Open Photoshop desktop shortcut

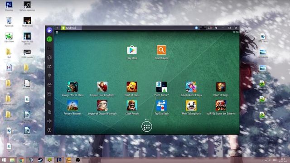pos(9,5)
